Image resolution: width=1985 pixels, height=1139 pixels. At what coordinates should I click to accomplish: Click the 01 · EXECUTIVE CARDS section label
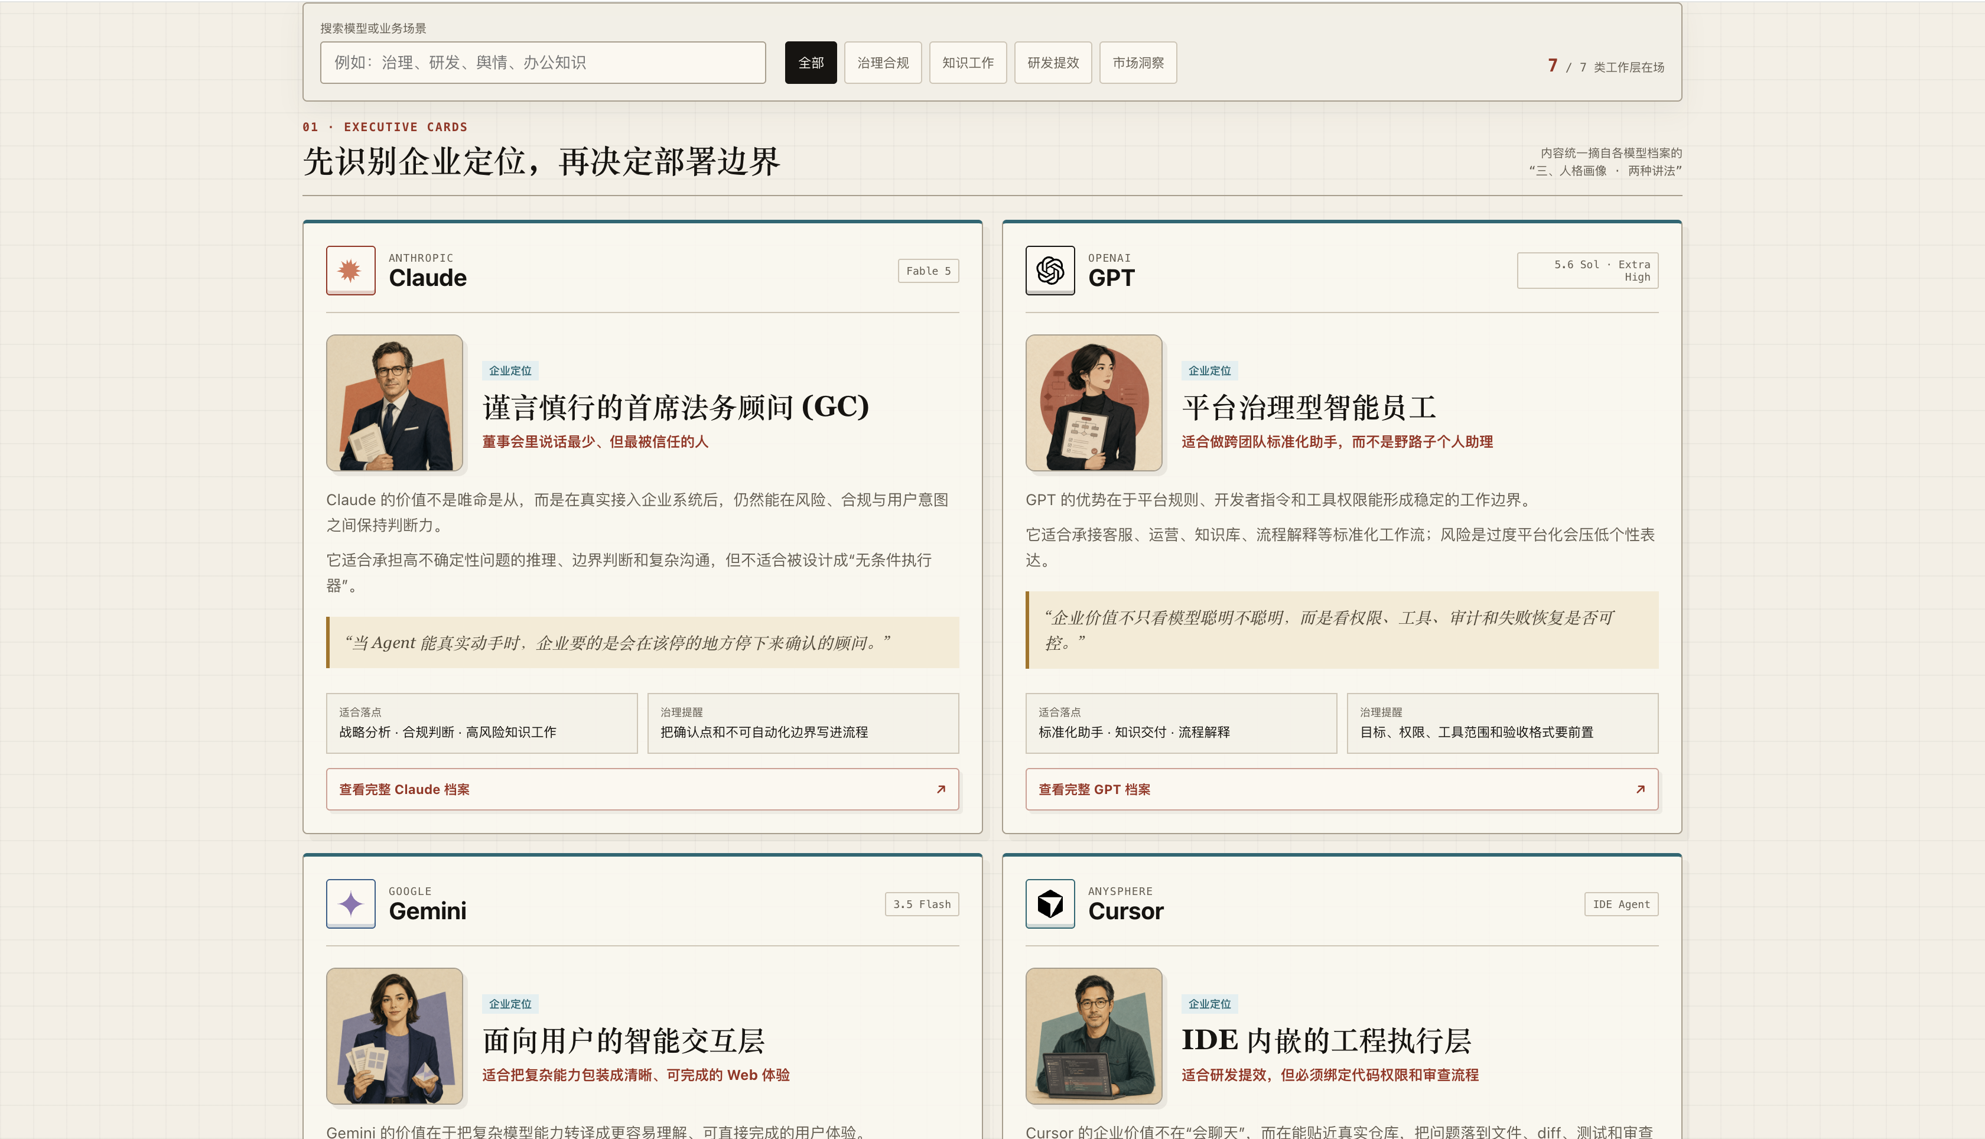(x=385, y=127)
